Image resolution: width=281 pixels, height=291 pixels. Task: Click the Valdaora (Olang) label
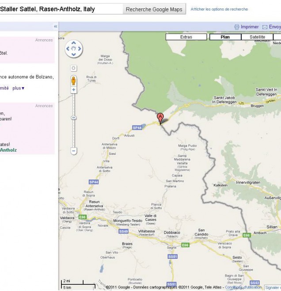click(67, 220)
